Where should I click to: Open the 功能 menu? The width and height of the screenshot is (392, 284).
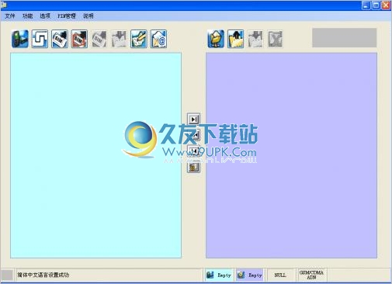click(x=27, y=16)
